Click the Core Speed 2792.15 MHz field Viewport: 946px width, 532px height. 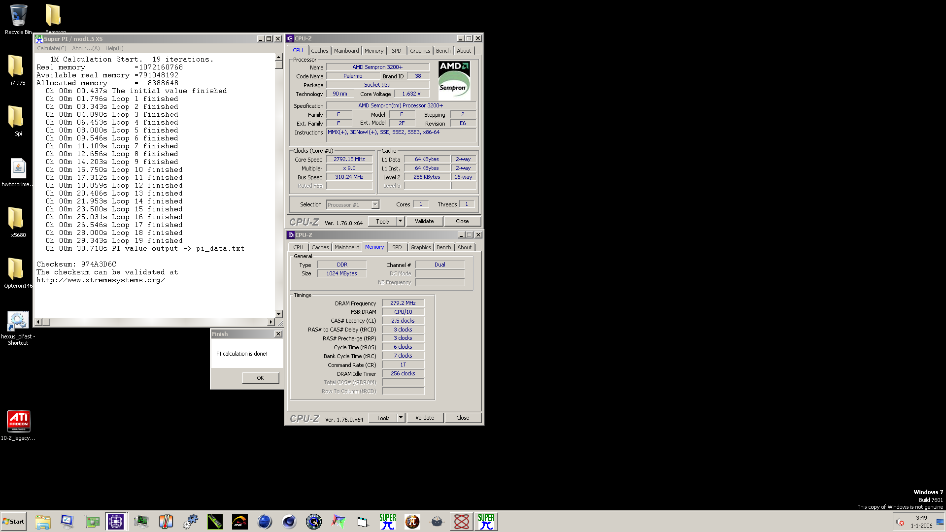(x=349, y=160)
